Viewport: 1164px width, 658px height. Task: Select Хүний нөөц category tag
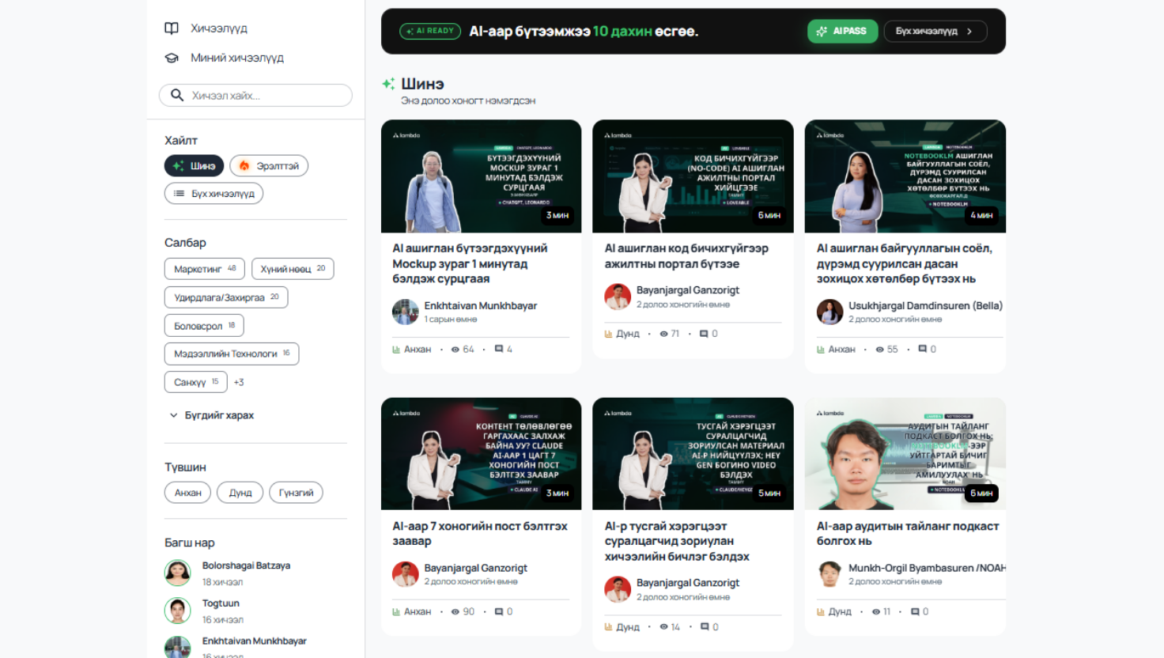293,269
